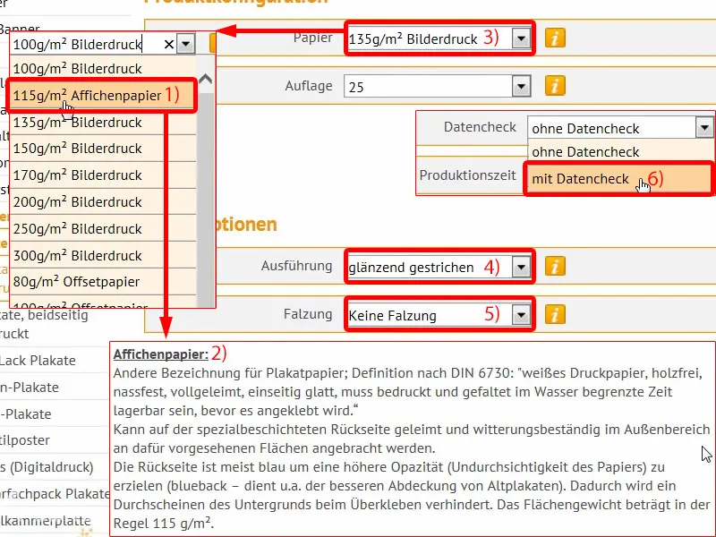Screen dimensions: 716x537
Task: Open 'lkammerplatte' sidebar link
Action: coord(46,521)
